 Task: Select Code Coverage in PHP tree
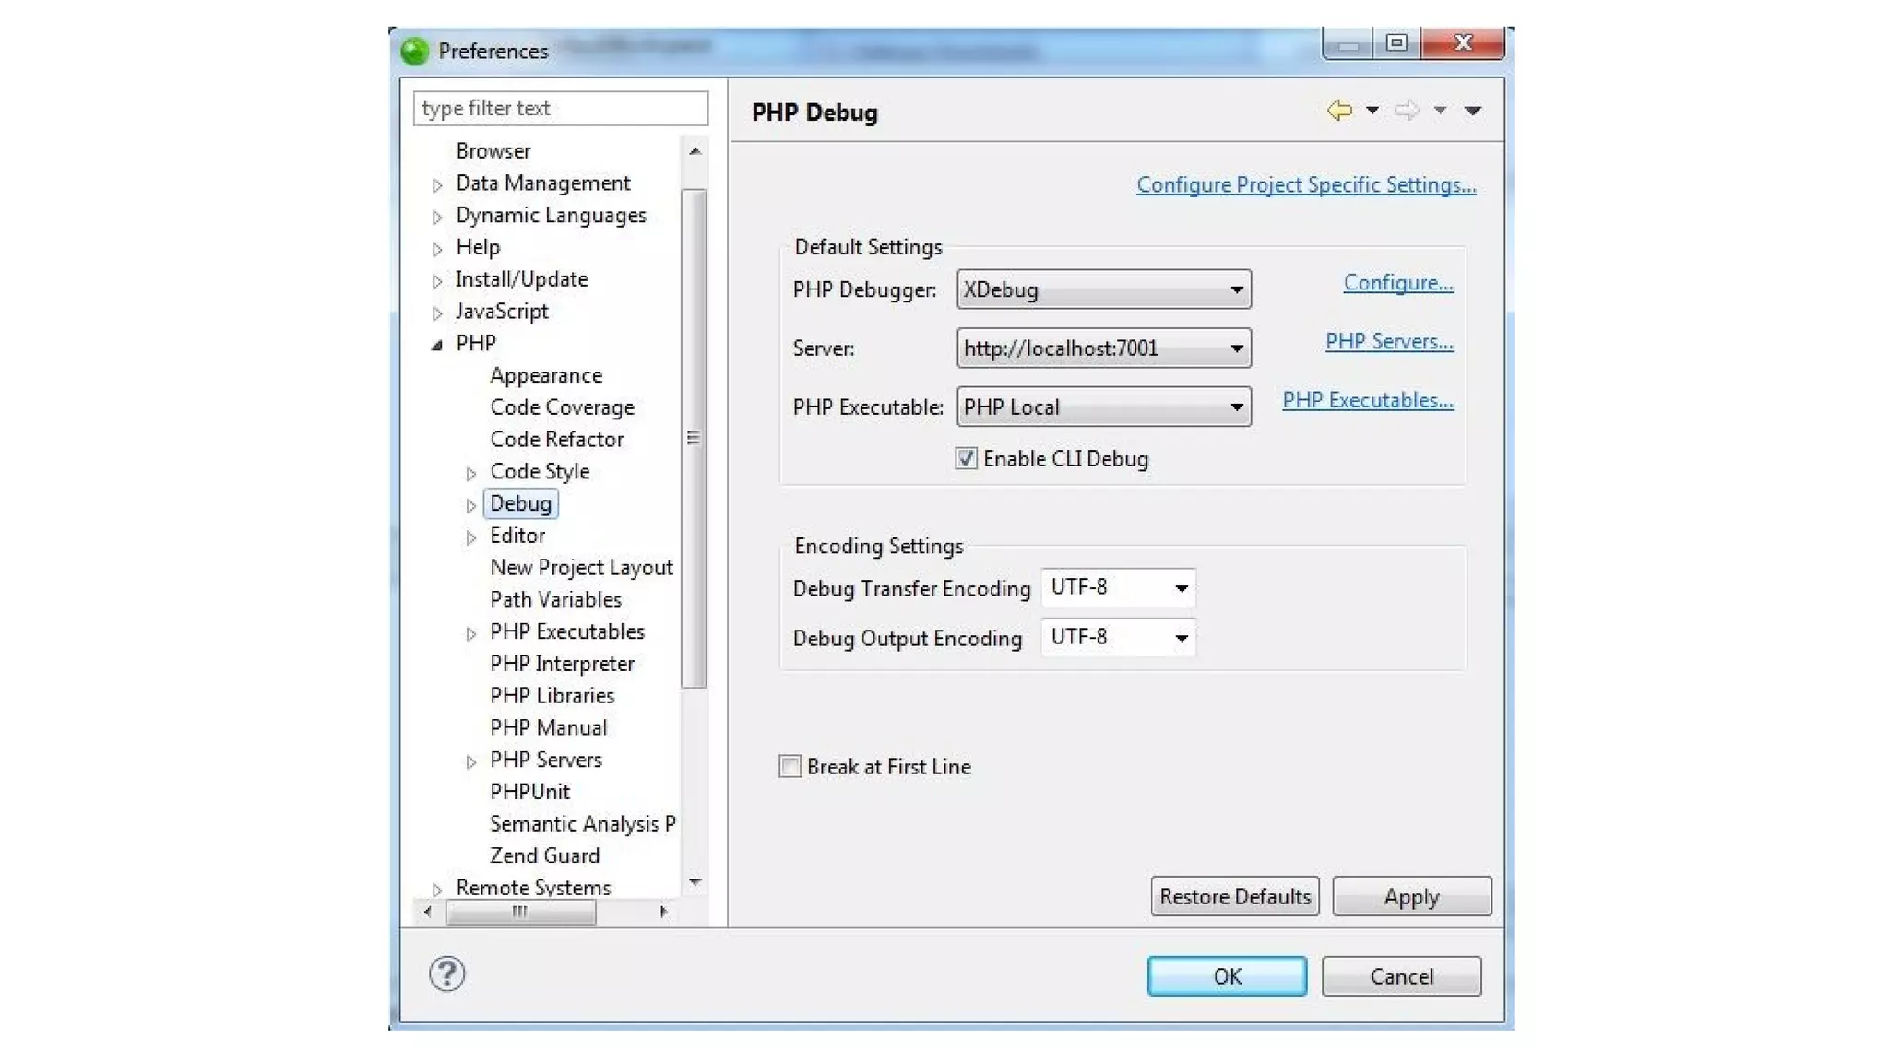pos(562,407)
